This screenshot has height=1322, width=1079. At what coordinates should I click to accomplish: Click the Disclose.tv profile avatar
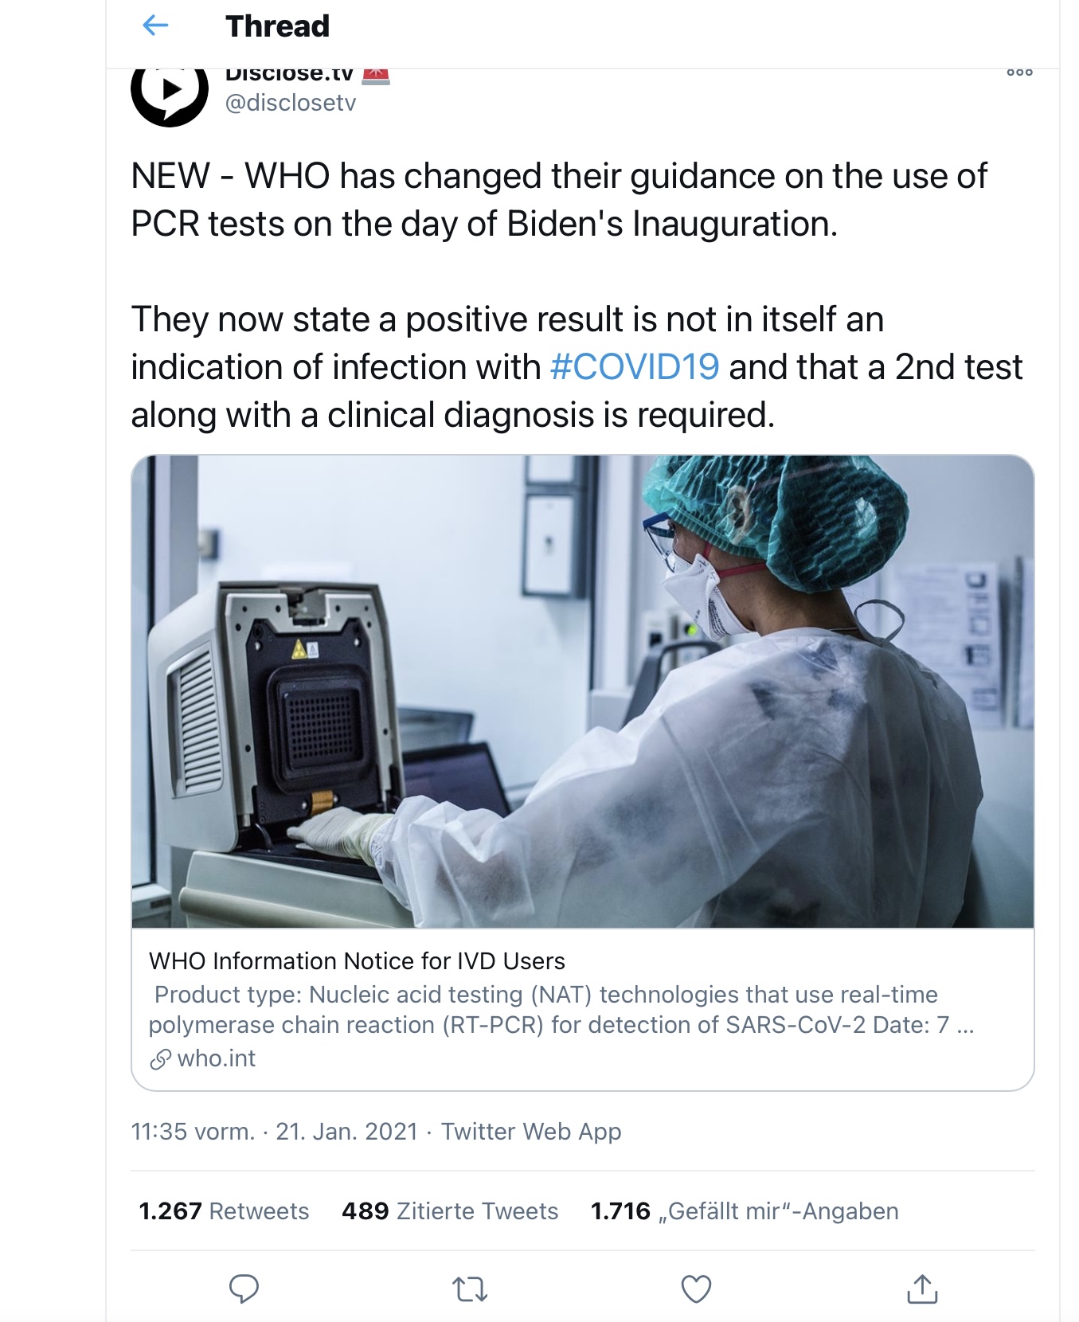pos(169,93)
